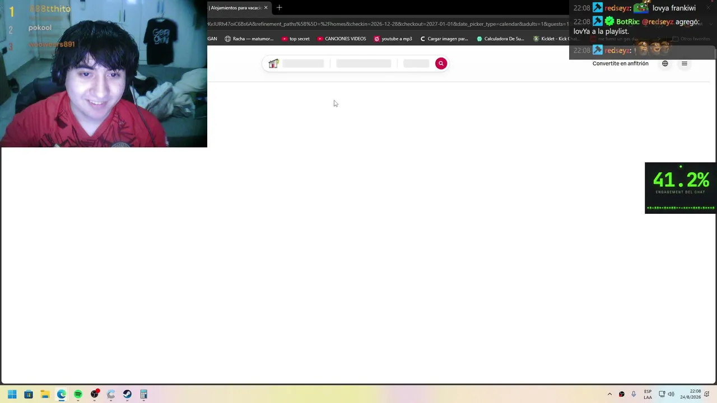This screenshot has width=717, height=403.
Task: Open the youtube a mp3 bookmark
Action: (393, 39)
